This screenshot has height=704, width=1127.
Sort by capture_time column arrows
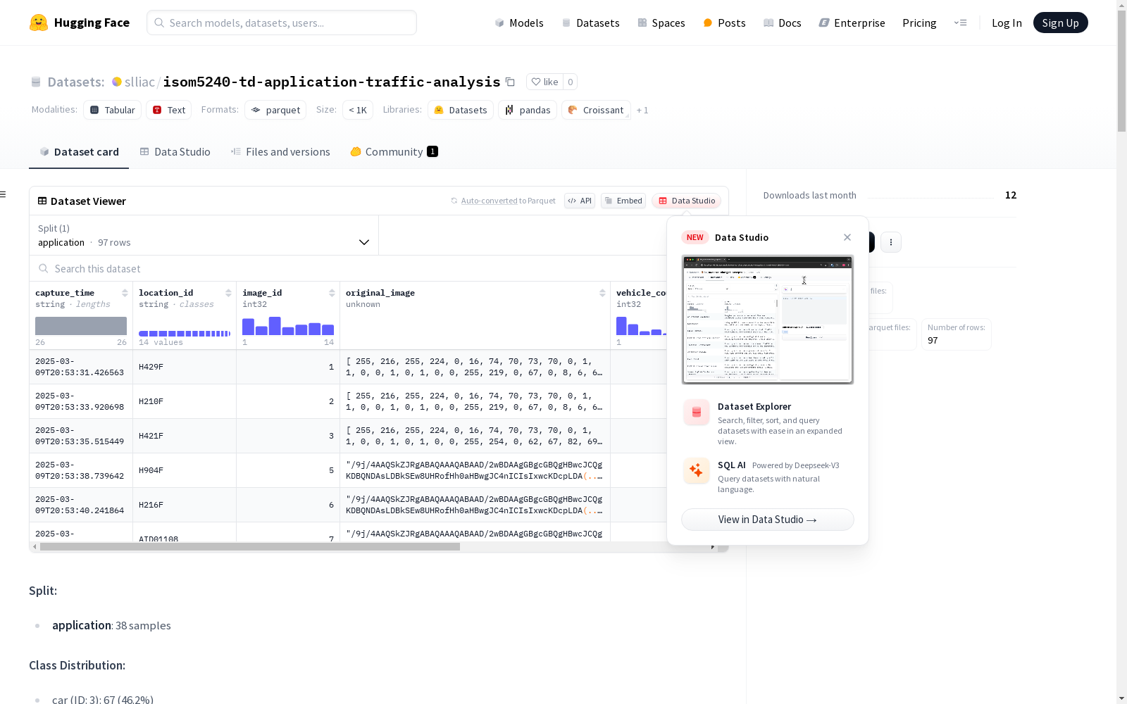pos(125,293)
